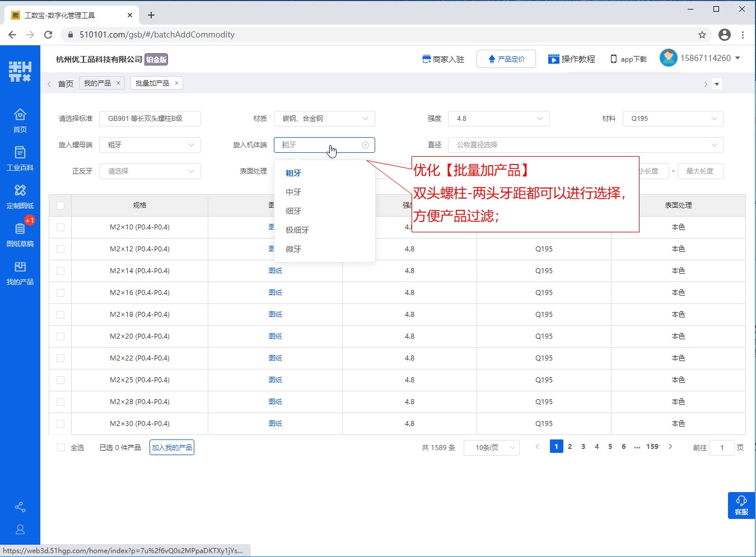Open 我的产品 sidebar icon
The width and height of the screenshot is (756, 557).
pos(20,272)
